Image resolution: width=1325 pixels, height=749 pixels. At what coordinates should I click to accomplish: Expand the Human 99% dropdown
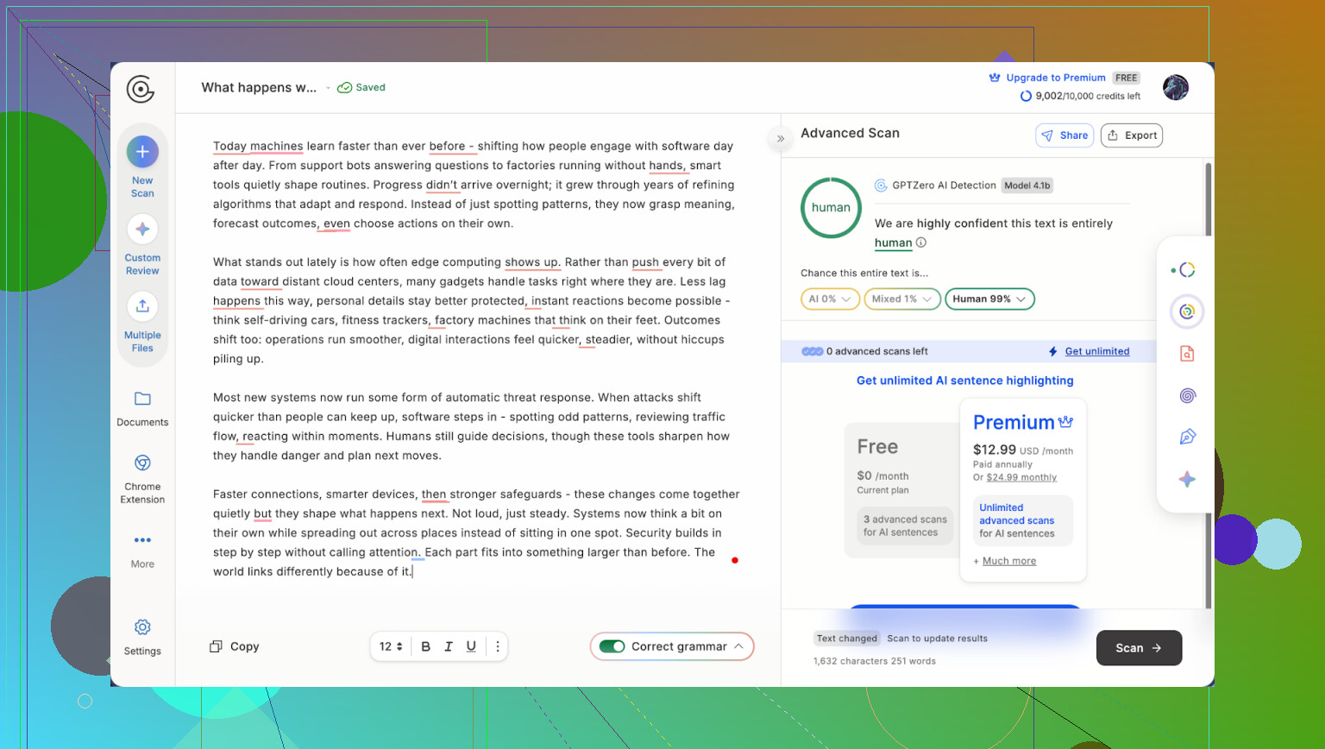coord(989,299)
